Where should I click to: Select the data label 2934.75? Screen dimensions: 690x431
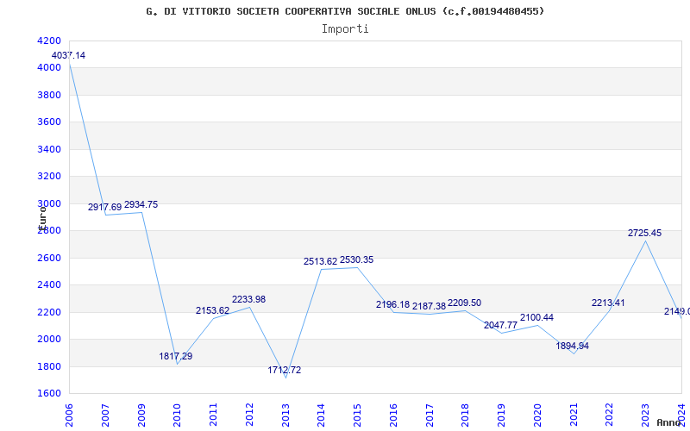141,205
